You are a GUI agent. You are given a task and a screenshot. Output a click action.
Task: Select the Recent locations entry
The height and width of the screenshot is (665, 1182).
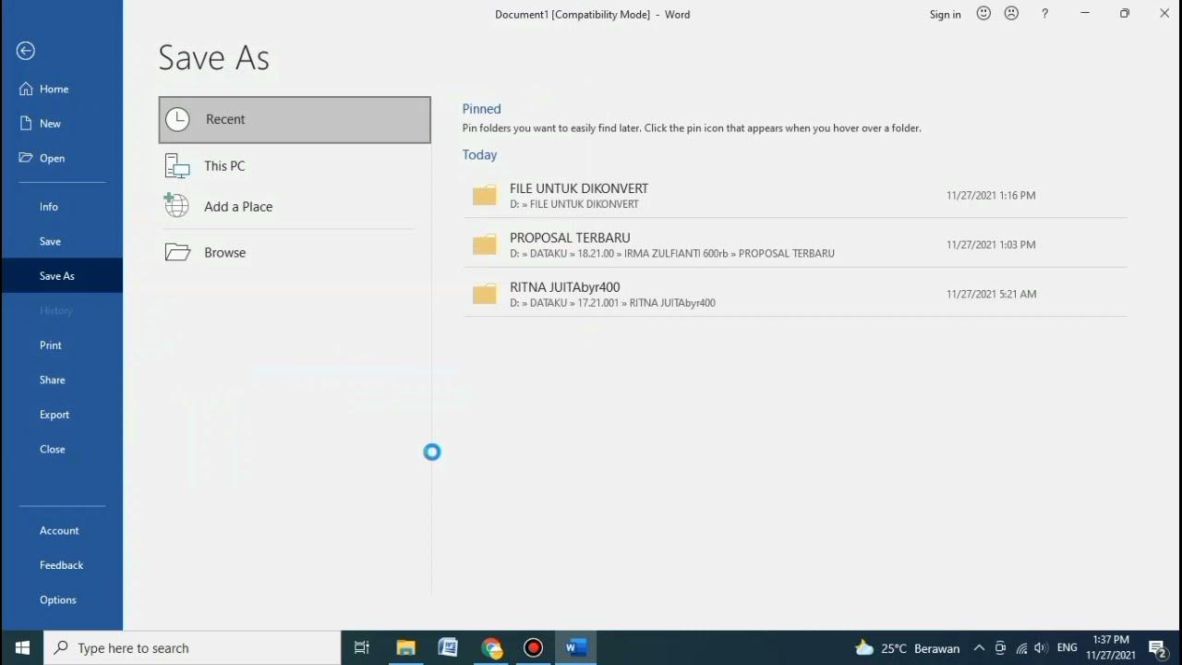(x=295, y=120)
